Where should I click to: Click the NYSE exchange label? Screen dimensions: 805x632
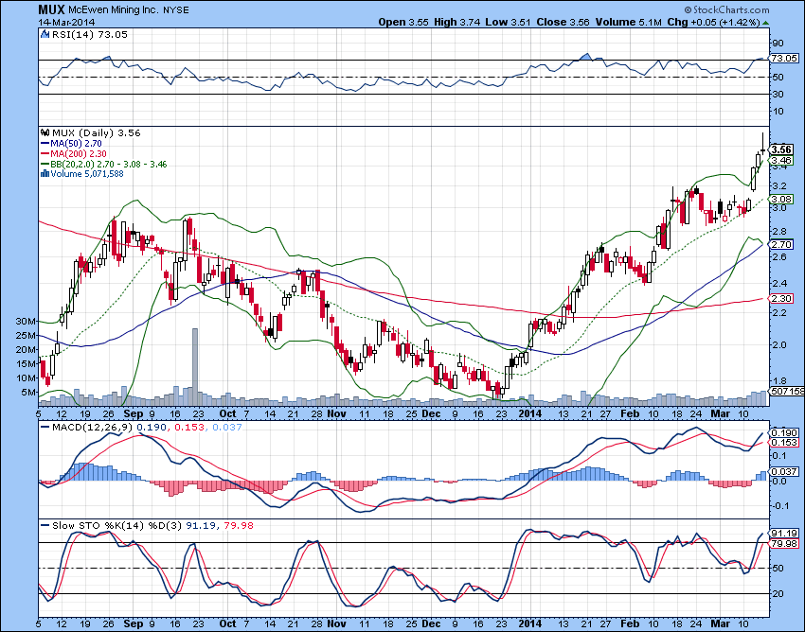point(175,10)
